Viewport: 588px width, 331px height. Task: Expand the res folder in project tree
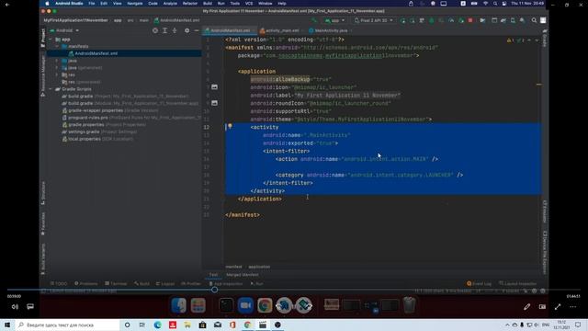(57, 74)
